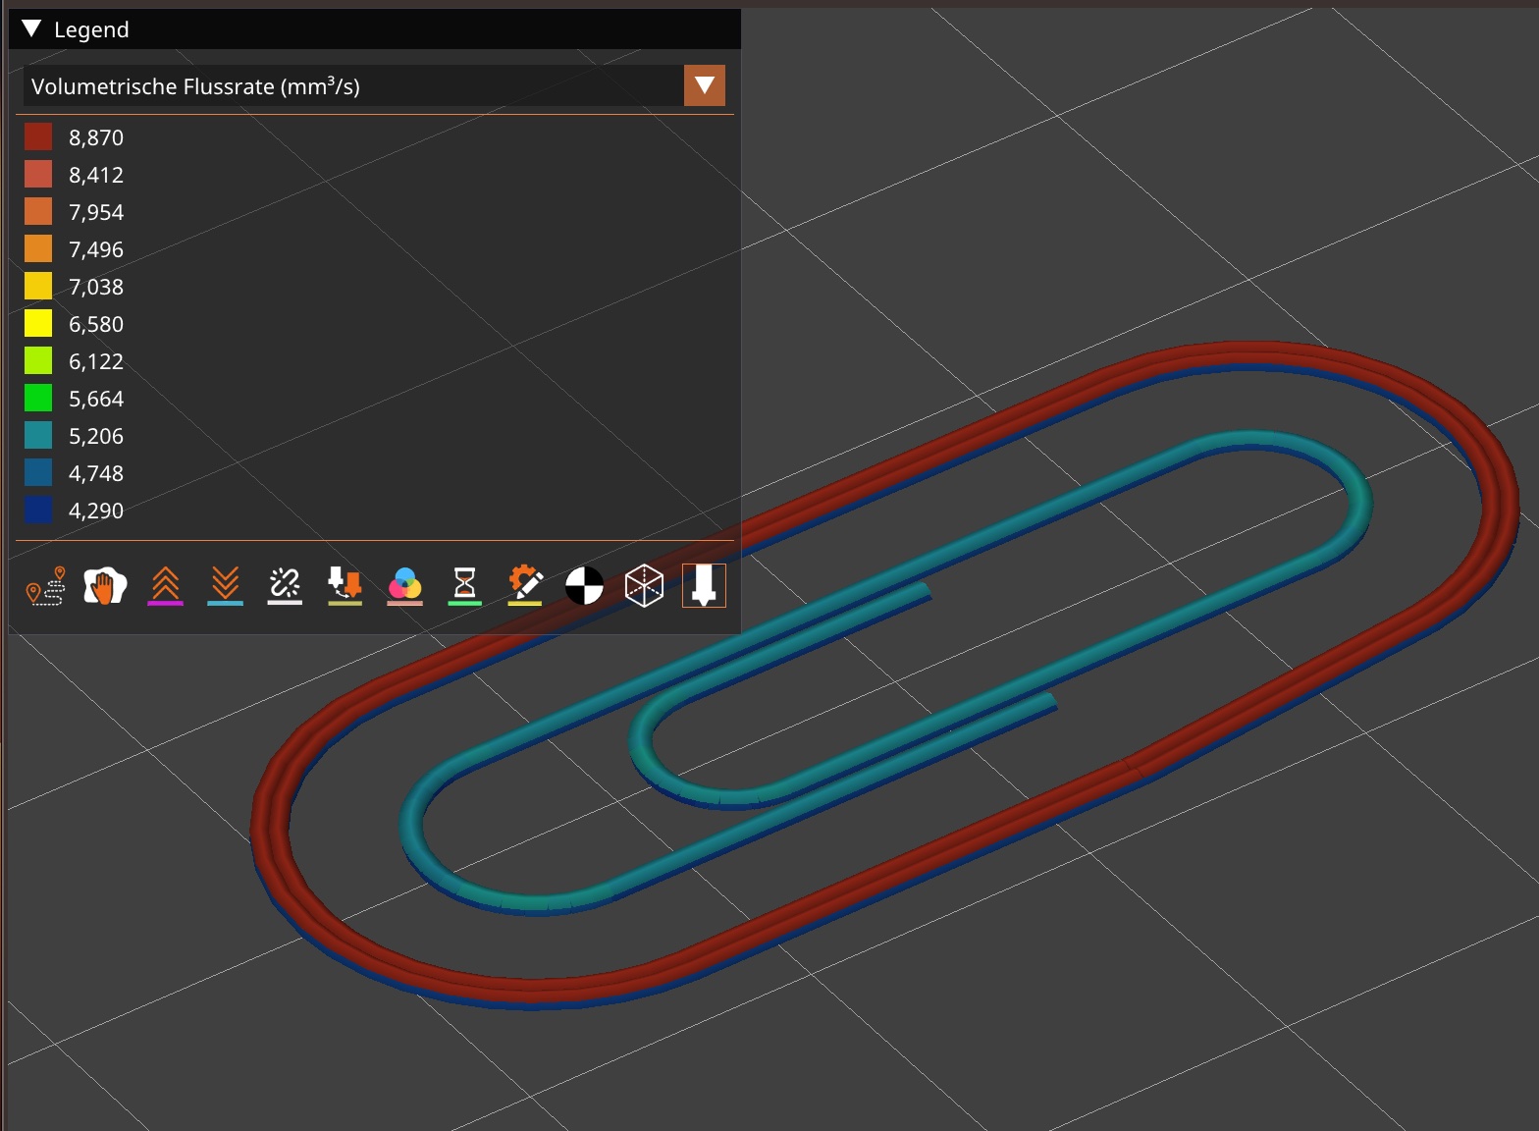Select the 6,580 flow rate value
Viewport: 1539px width, 1131px height.
coord(96,324)
